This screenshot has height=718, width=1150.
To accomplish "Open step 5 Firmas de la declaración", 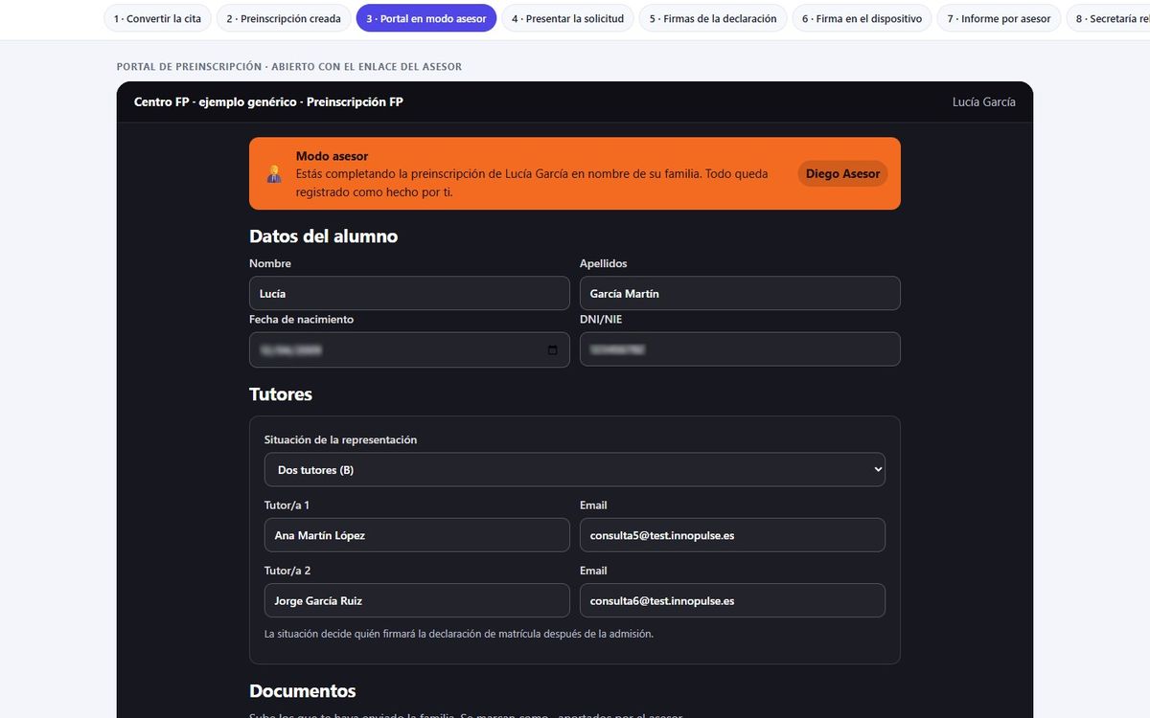I will pyautogui.click(x=713, y=18).
